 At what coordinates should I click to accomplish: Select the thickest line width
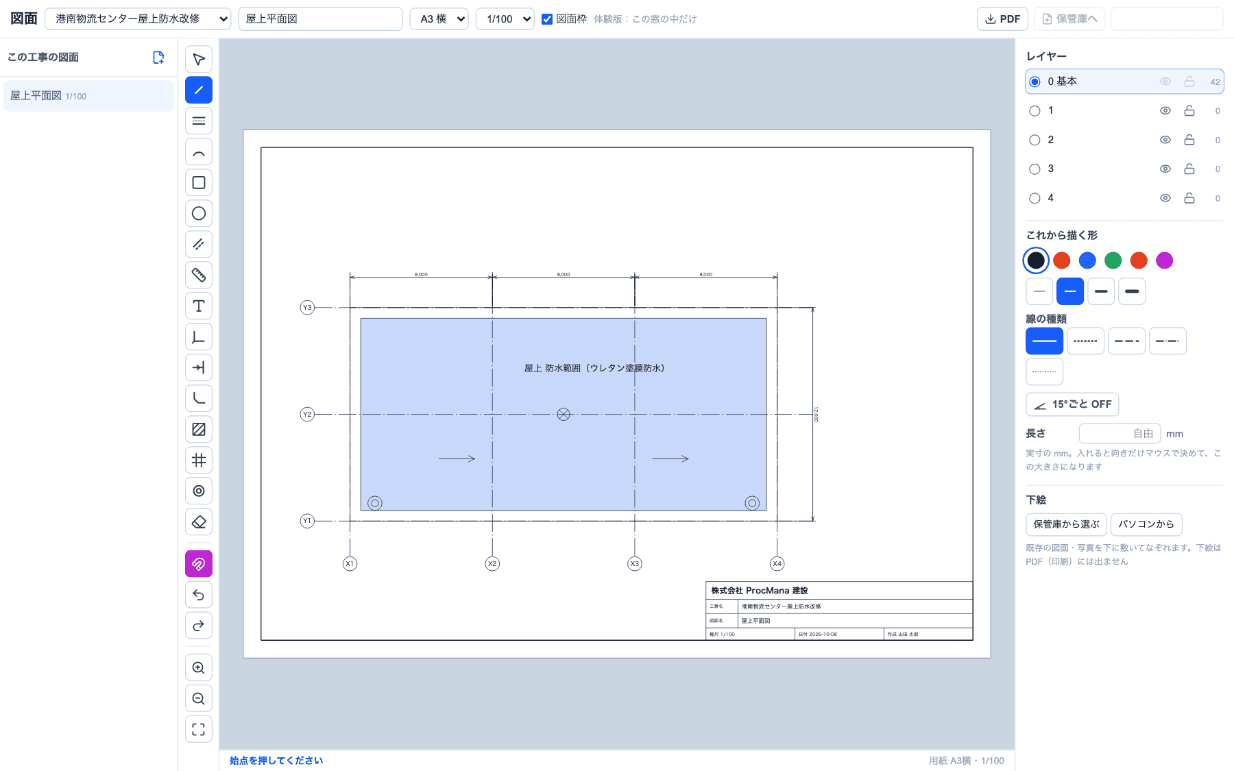pyautogui.click(x=1132, y=291)
